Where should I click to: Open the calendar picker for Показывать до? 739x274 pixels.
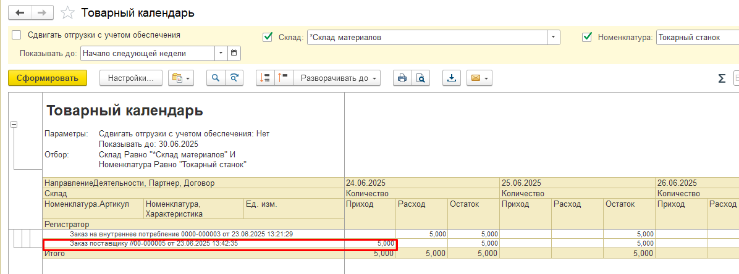(x=234, y=54)
